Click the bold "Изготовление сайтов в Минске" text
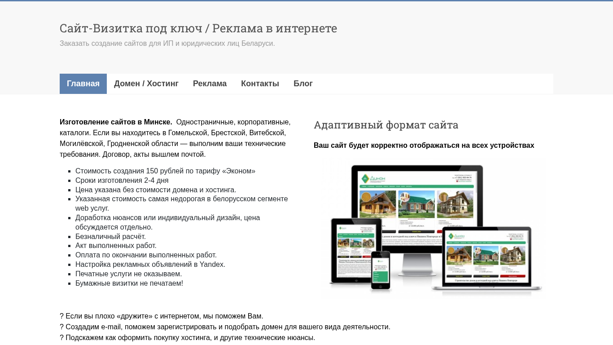613x345 pixels. coord(116,122)
